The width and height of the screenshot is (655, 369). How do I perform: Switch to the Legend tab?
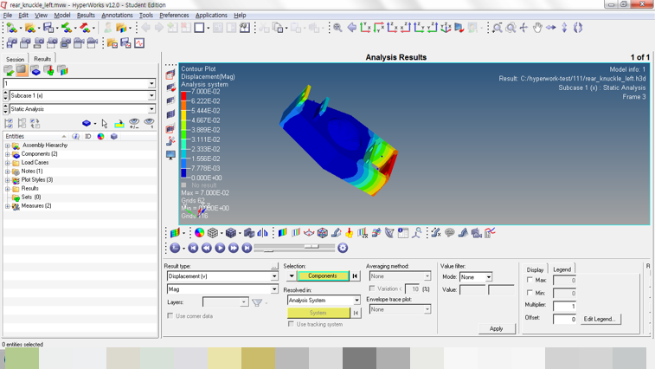pyautogui.click(x=562, y=269)
